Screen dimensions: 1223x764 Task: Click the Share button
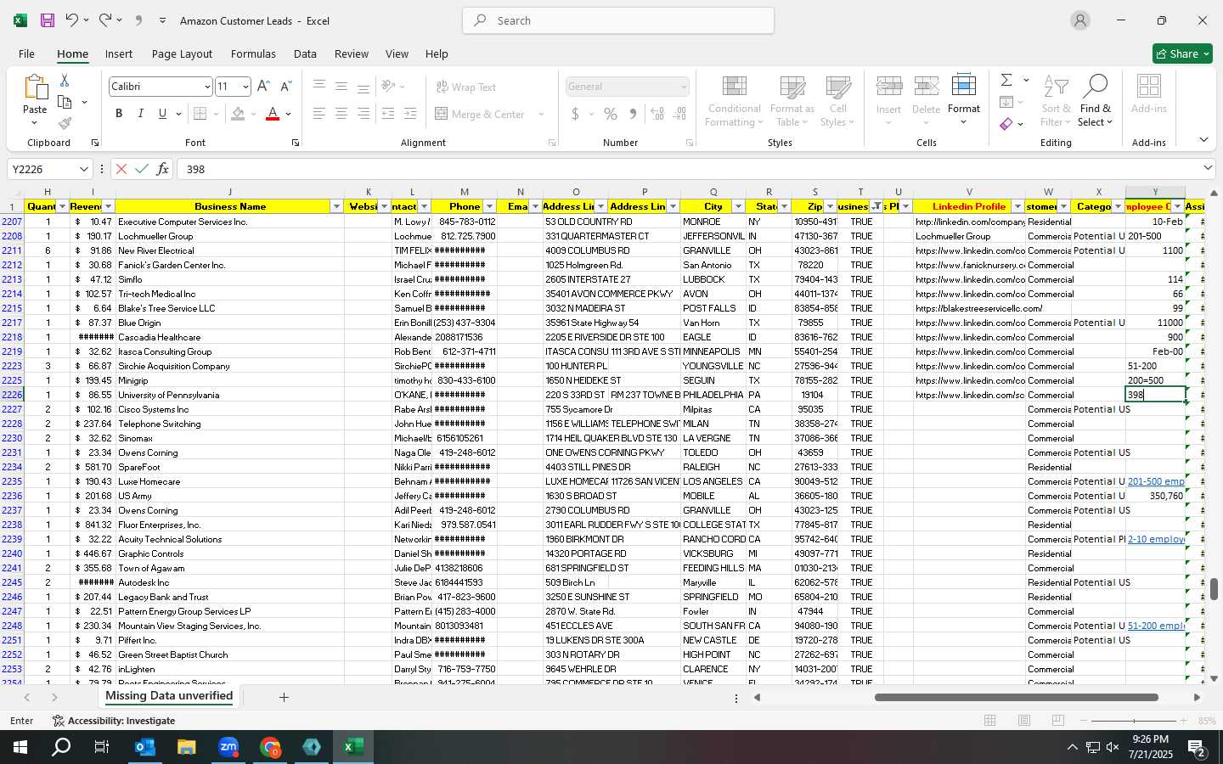1182,53
